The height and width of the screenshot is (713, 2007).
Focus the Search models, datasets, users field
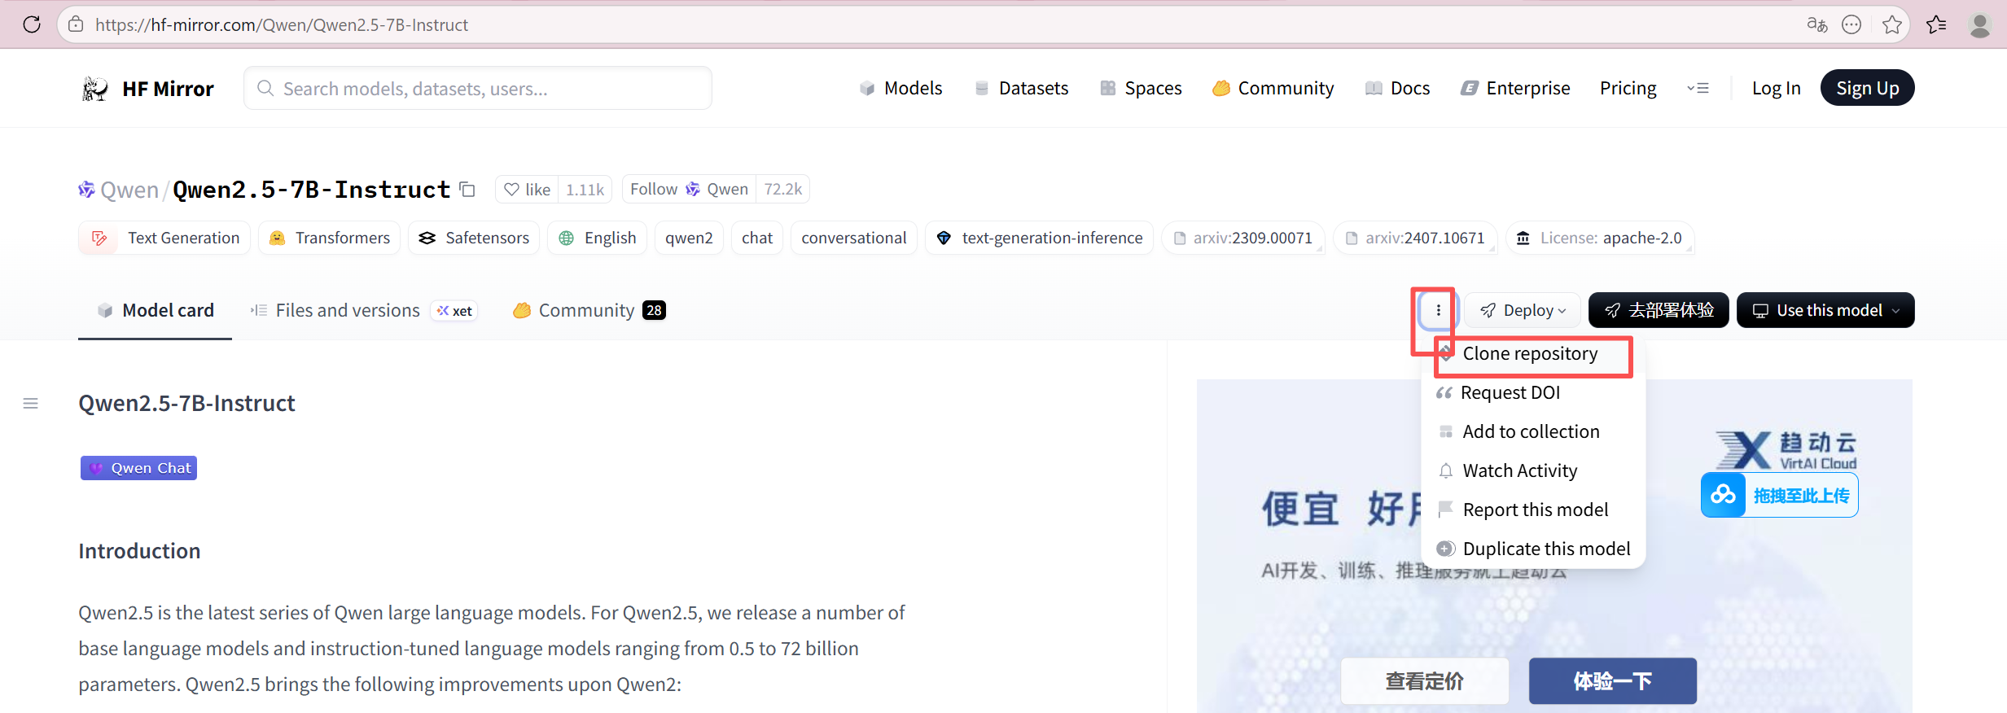click(x=478, y=88)
